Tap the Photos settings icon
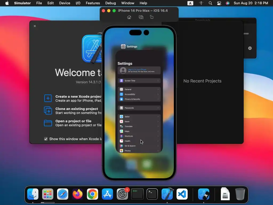Screen dimensions: 273x205 tap(121, 151)
